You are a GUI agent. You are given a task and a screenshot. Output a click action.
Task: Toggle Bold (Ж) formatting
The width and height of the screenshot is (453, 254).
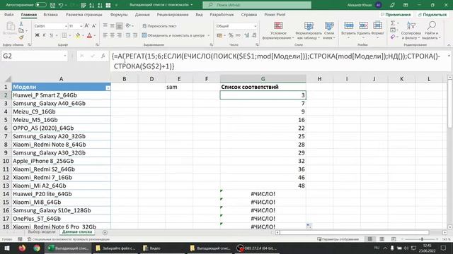point(37,35)
